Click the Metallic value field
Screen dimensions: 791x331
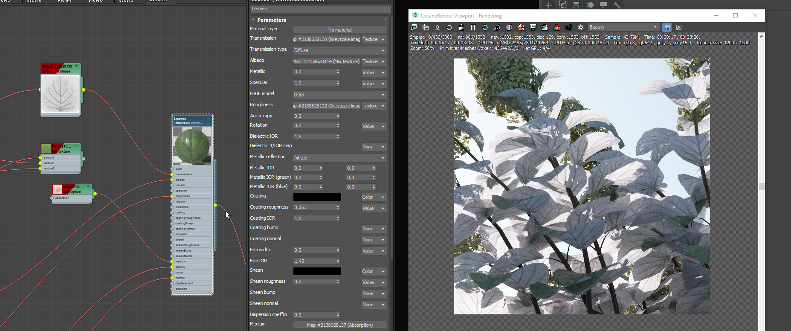point(314,72)
